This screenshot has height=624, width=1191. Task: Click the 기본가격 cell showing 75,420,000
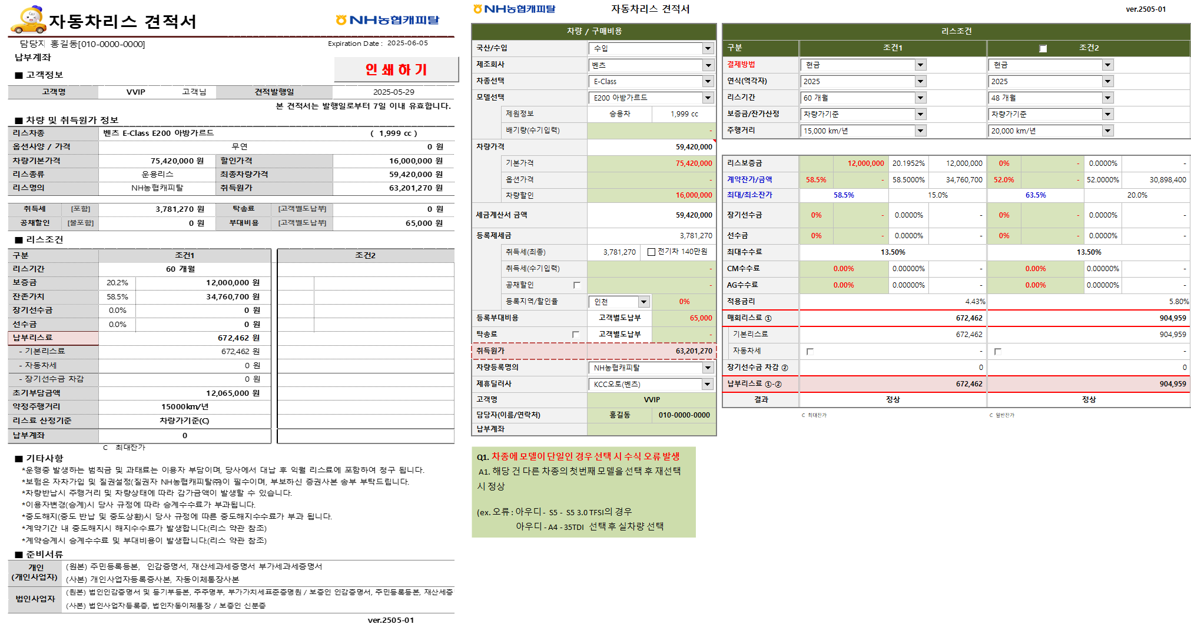tap(651, 163)
